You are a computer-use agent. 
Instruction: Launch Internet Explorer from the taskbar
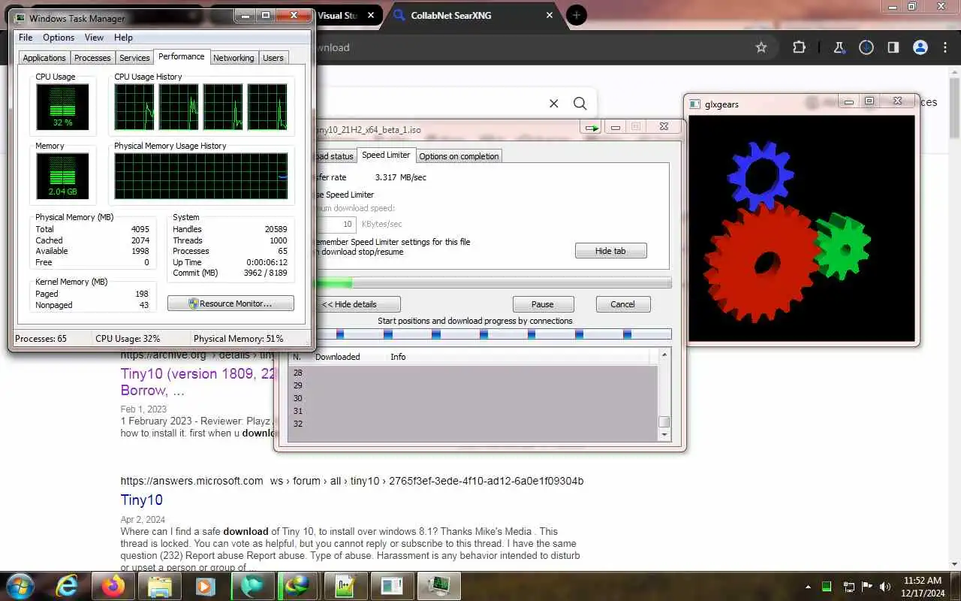coord(68,585)
